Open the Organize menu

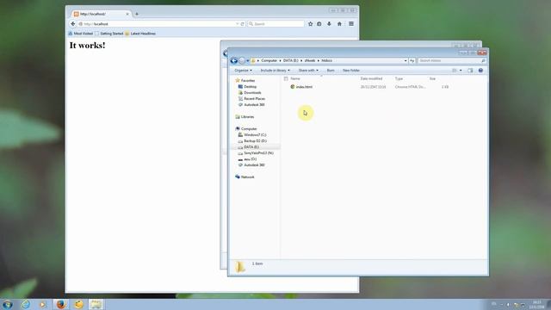coord(243,71)
